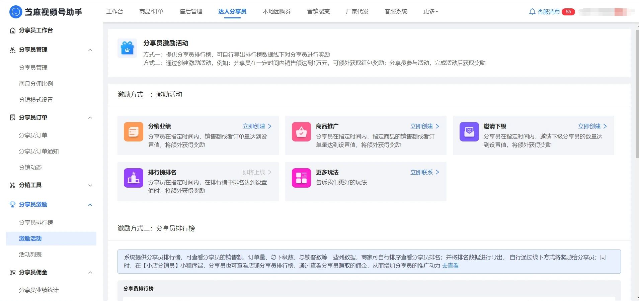Screen dimensions: 639x301
Task: Click the pink 商品推广 shopping bag icon
Action: (x=301, y=132)
